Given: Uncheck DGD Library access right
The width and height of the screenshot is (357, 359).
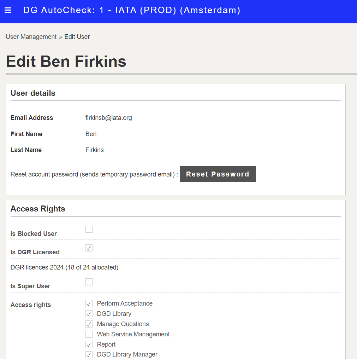Looking at the screenshot, I should tap(89, 314).
